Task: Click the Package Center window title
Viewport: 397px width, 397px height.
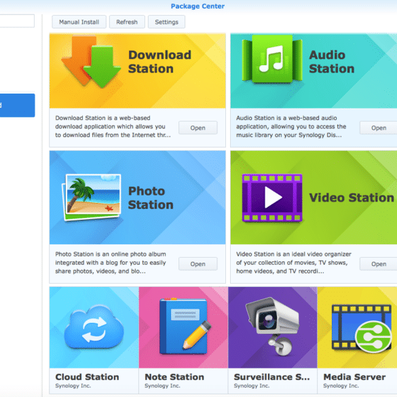Action: tap(197, 6)
